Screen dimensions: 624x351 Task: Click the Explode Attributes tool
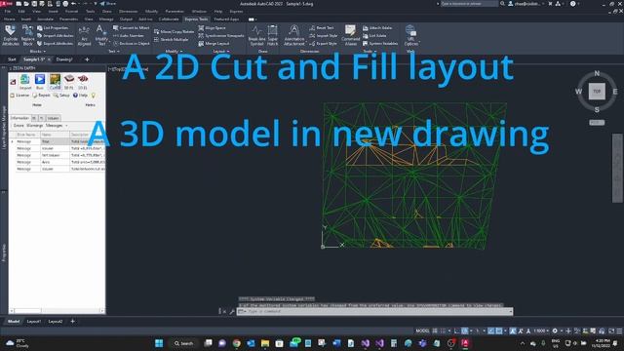(11, 35)
